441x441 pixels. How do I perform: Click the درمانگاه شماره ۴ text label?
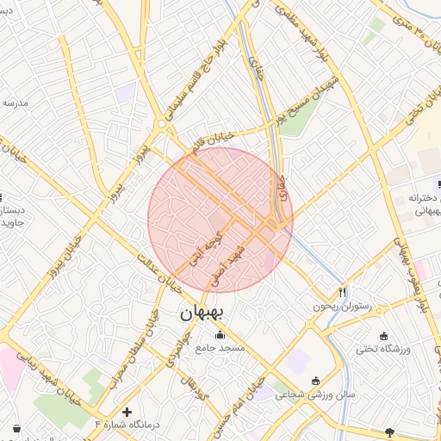[x=127, y=425]
